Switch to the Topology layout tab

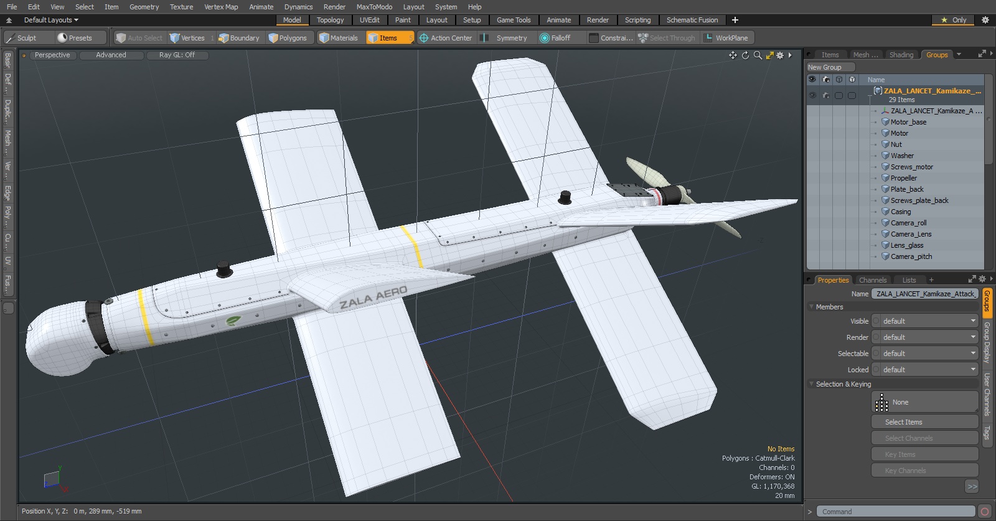[330, 20]
